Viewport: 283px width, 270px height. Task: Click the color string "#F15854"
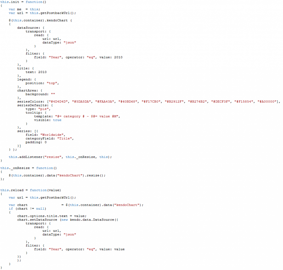coord(244,102)
